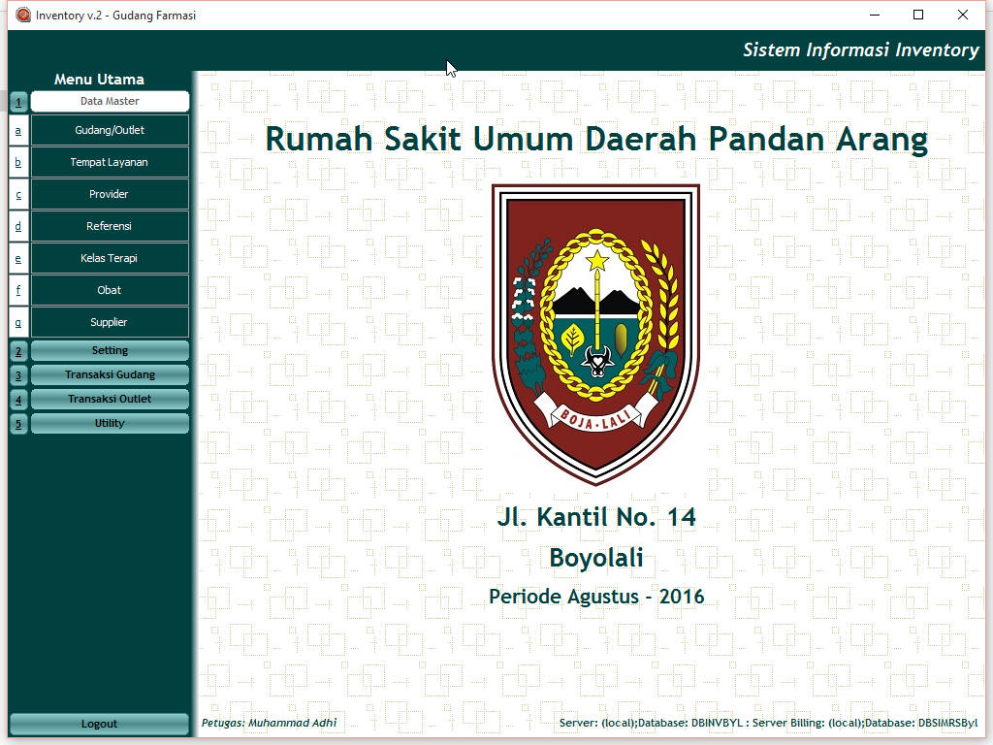Select the Provider menu item
Image resolution: width=993 pixels, height=745 pixels.
click(x=110, y=194)
